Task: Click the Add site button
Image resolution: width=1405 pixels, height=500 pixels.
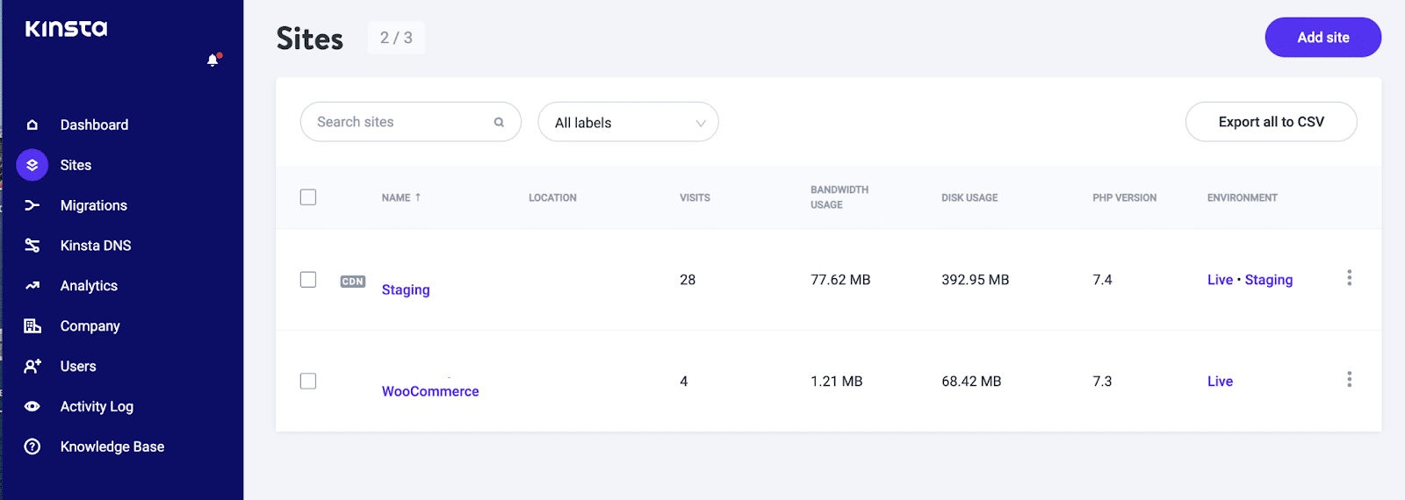Action: [x=1322, y=38]
